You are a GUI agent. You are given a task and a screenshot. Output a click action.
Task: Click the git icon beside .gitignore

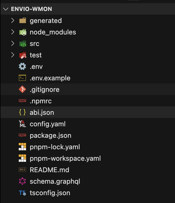23,89
